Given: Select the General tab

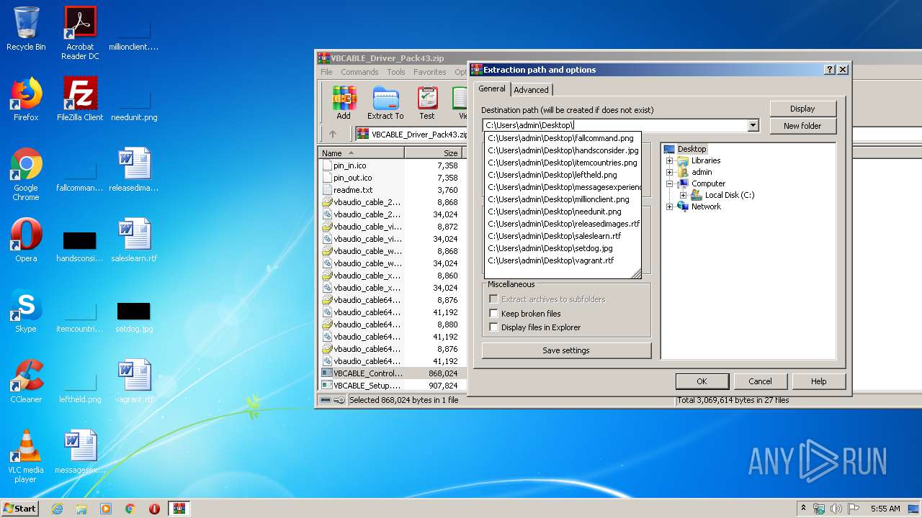Looking at the screenshot, I should pyautogui.click(x=492, y=88).
